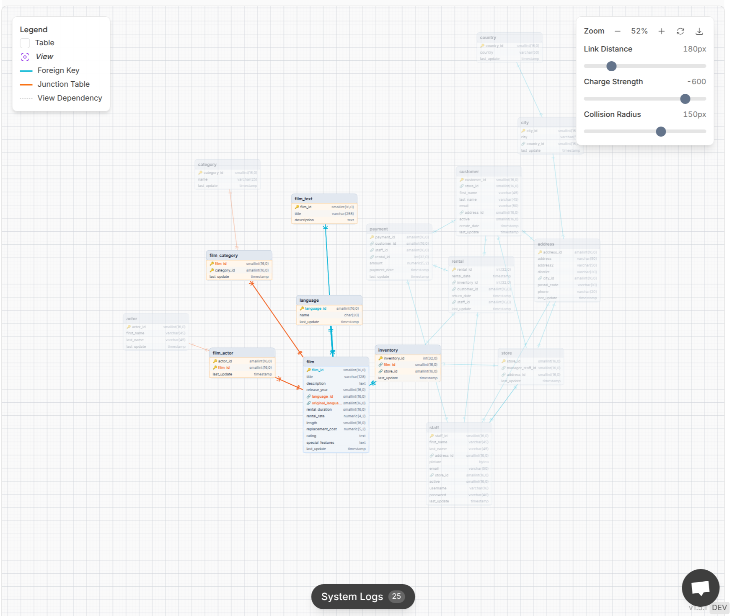Screen dimensions: 732x616
Task: Click the Junction Table legend entry
Action: click(63, 84)
